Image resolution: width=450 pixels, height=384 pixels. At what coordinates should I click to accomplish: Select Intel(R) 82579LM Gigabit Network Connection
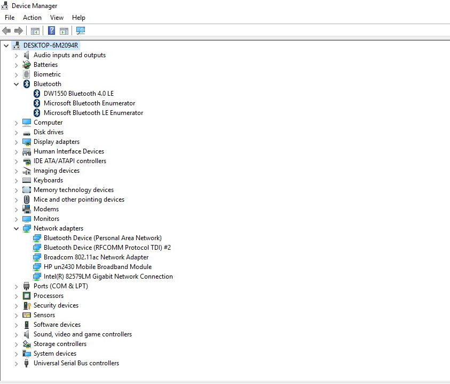point(108,277)
